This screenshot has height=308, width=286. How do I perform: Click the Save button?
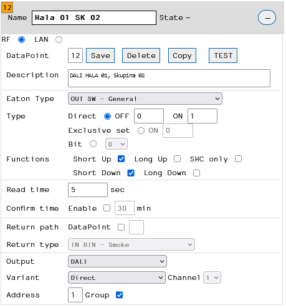pos(100,55)
